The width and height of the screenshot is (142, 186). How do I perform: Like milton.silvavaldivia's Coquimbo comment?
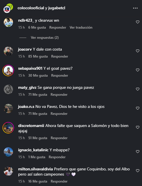pos(138,171)
